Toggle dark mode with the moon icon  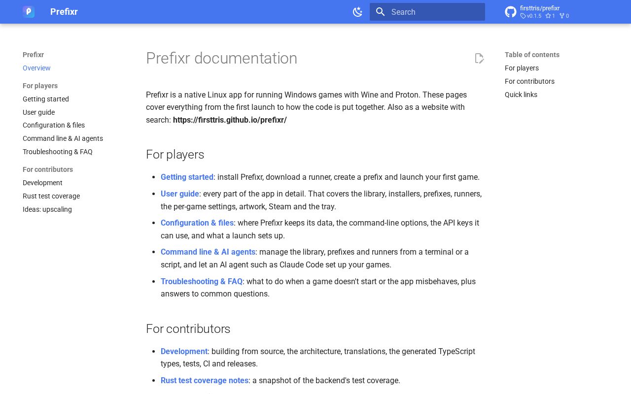[358, 12]
